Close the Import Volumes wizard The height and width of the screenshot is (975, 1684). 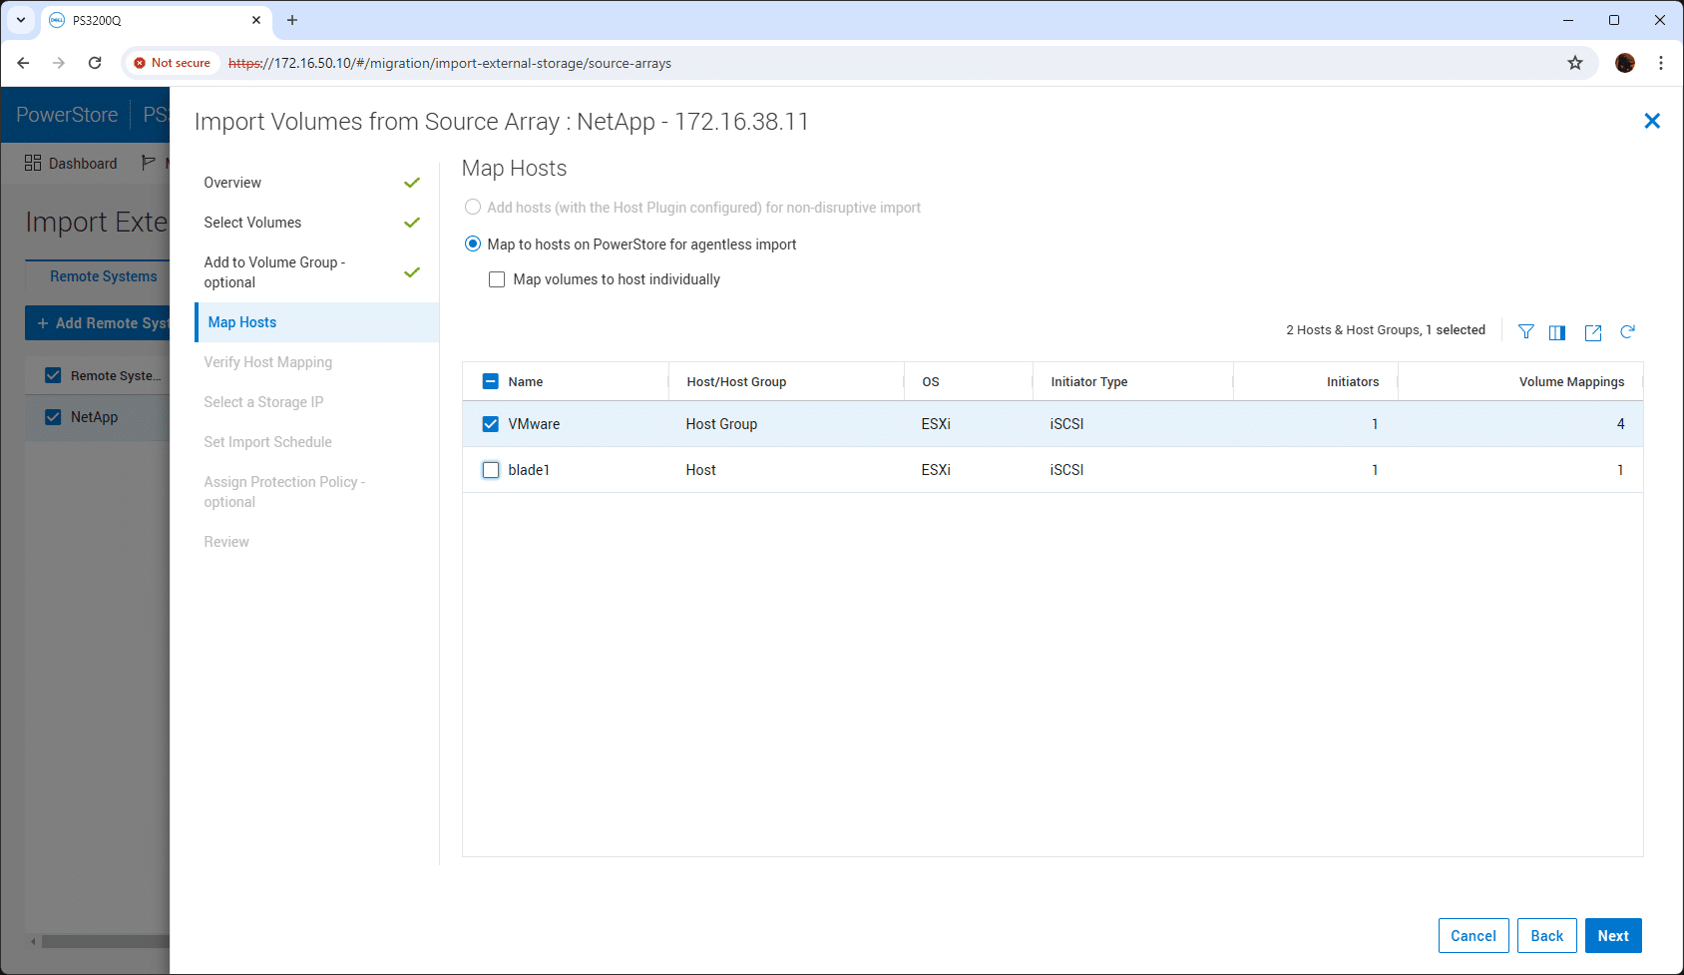click(1652, 121)
